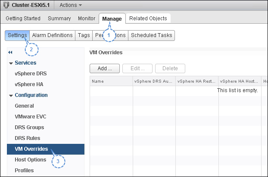Collapse the Configuration section
Viewport: 268px width, 177px height.
(11, 96)
